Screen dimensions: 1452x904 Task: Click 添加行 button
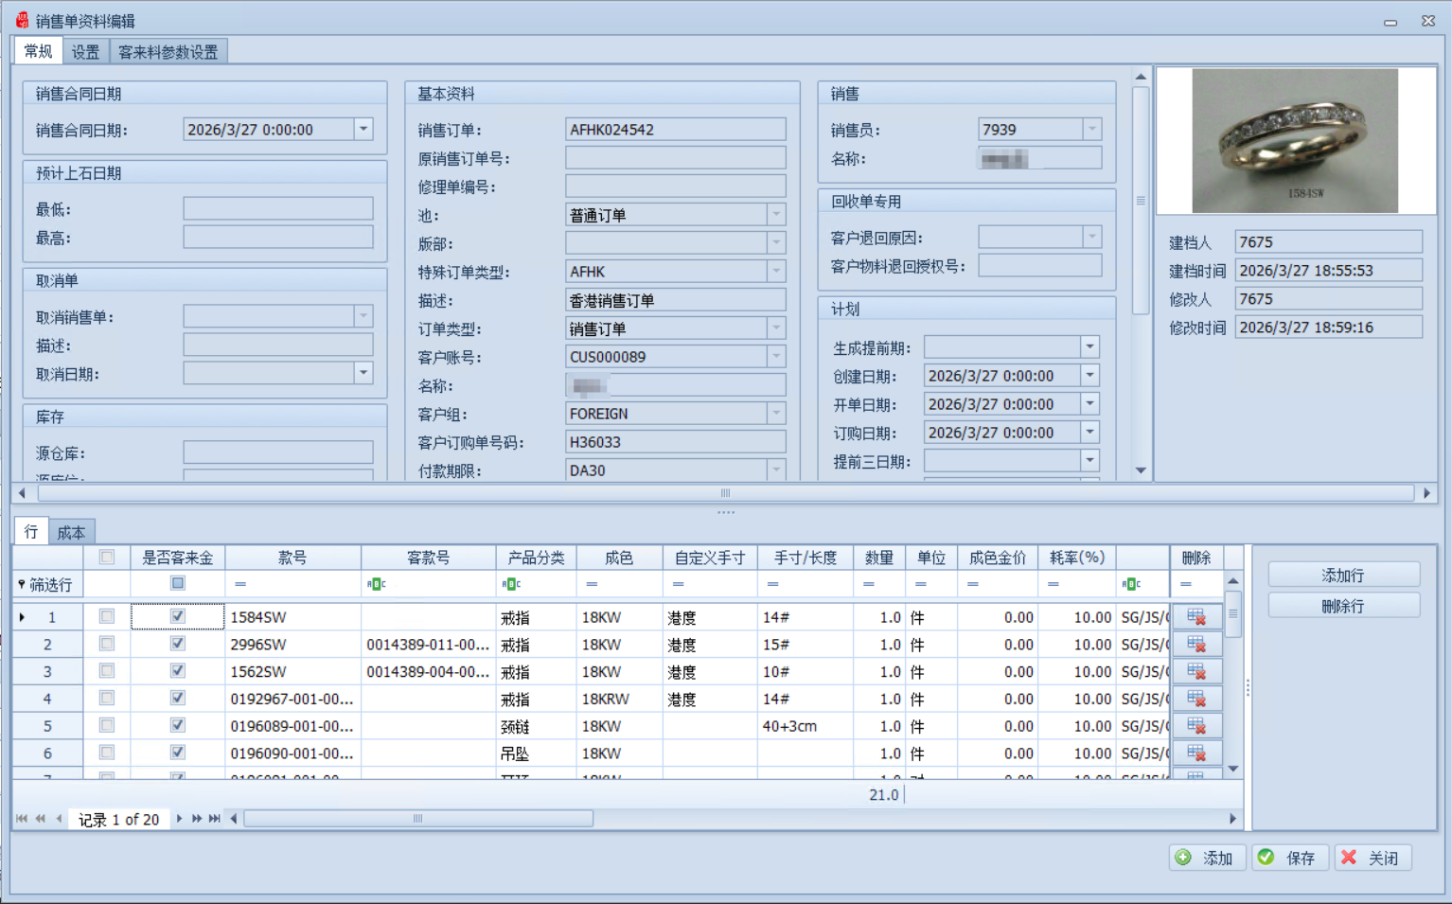click(1343, 576)
